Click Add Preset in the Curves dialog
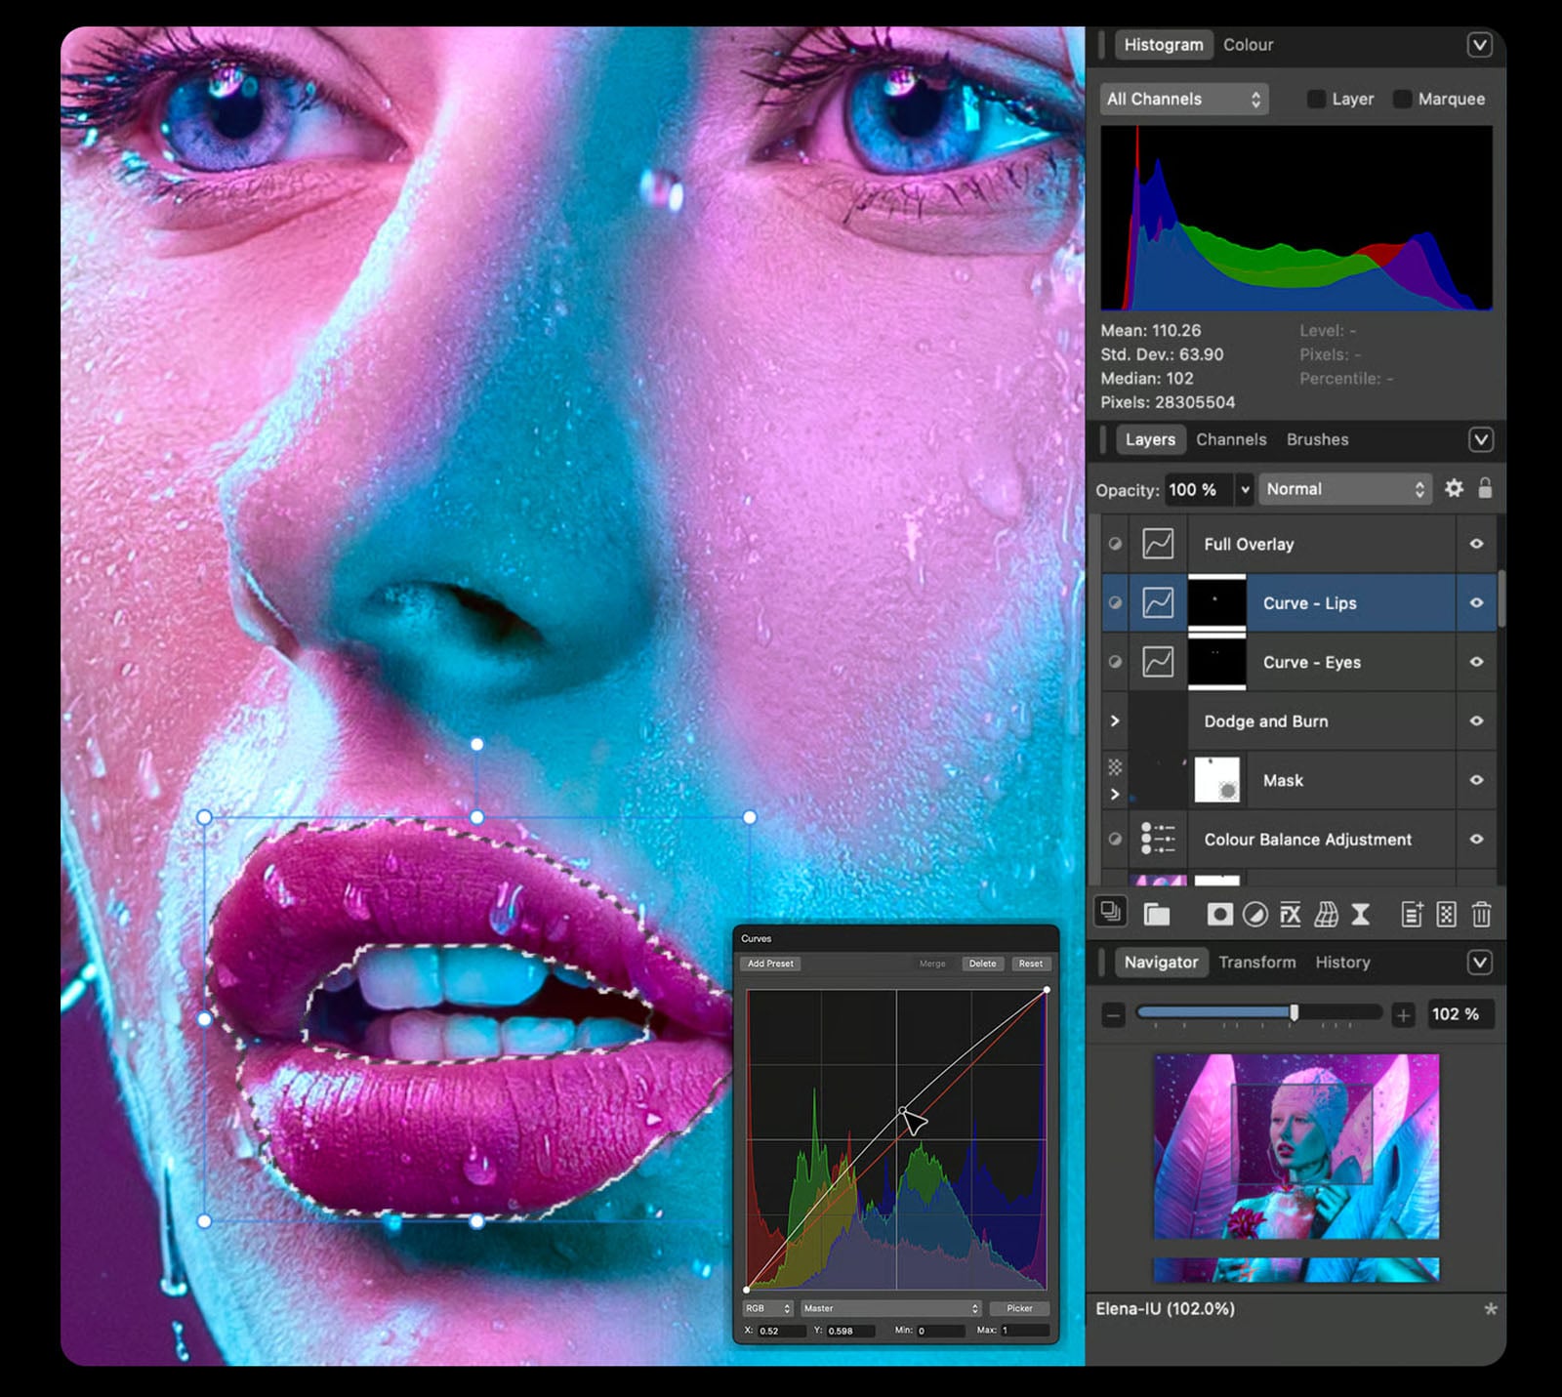This screenshot has height=1397, width=1562. click(770, 964)
